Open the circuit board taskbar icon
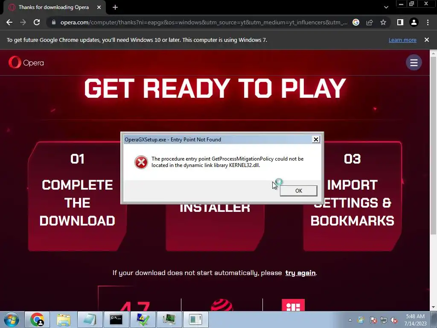This screenshot has height=328, width=437. (169, 319)
